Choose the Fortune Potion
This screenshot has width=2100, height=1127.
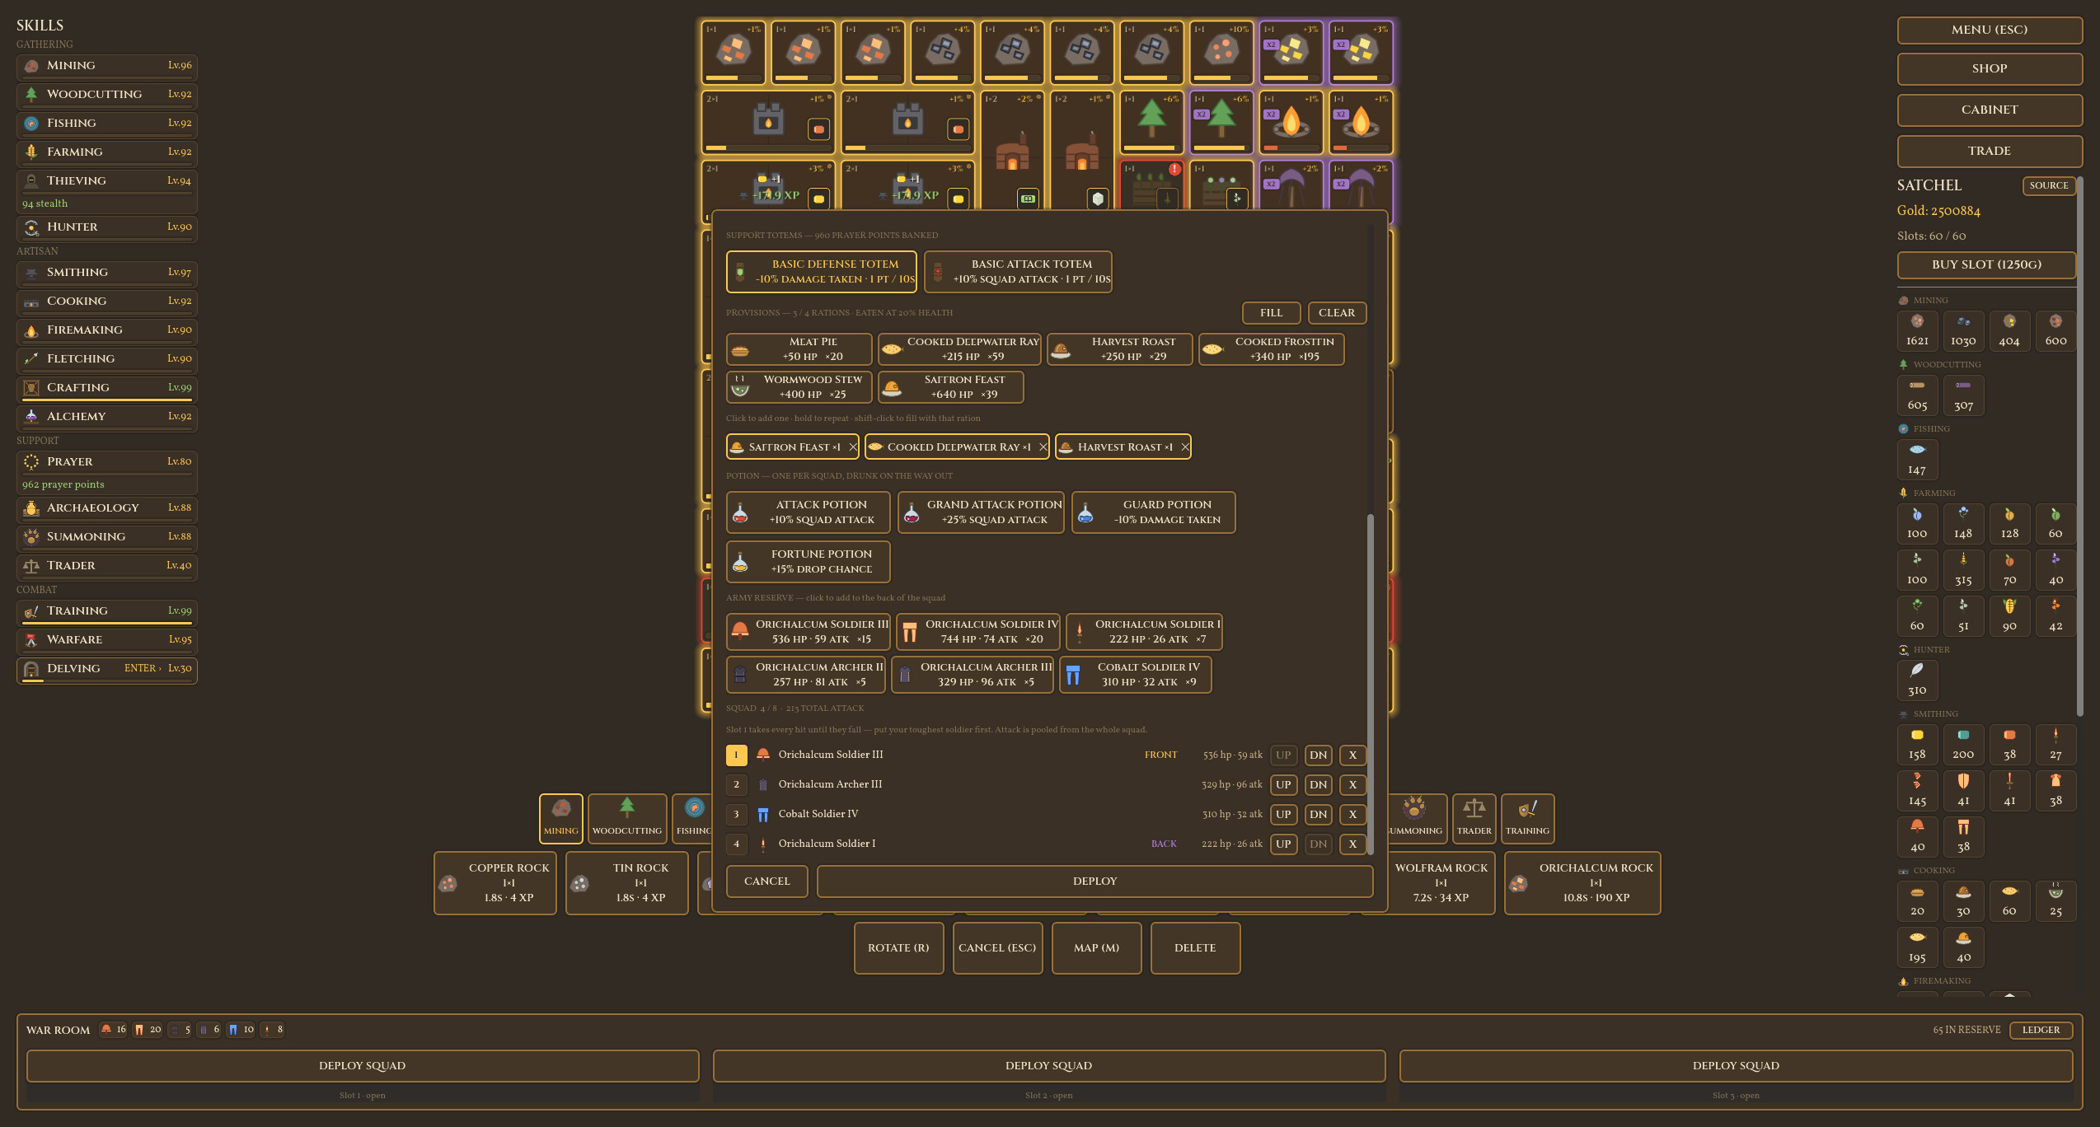[808, 561]
